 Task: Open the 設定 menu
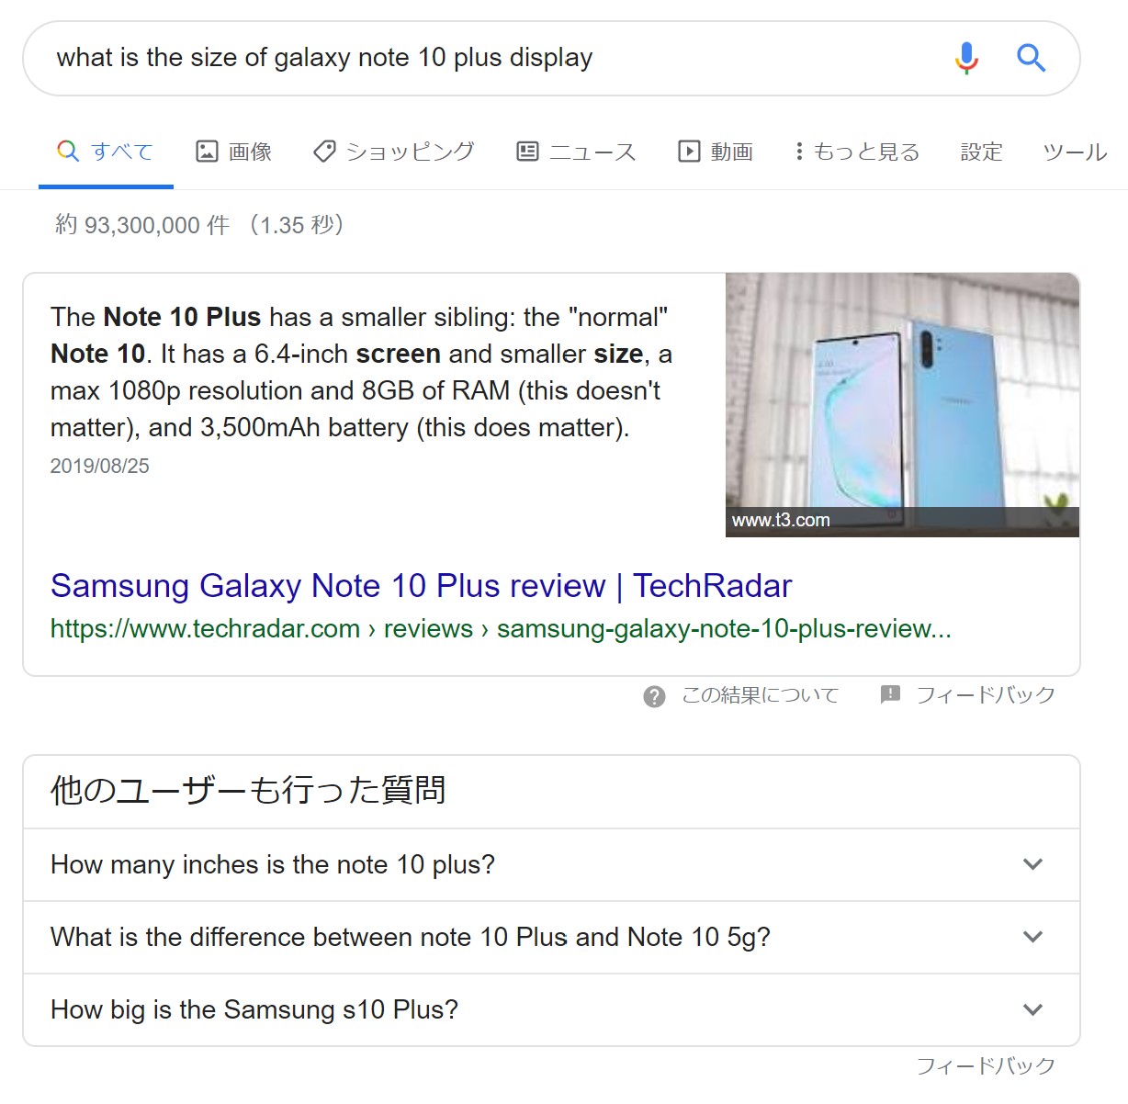click(981, 152)
